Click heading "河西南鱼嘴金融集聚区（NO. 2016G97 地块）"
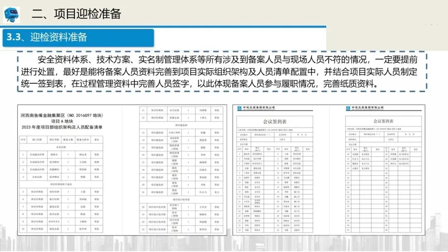448x252 pixels. click(x=62, y=115)
